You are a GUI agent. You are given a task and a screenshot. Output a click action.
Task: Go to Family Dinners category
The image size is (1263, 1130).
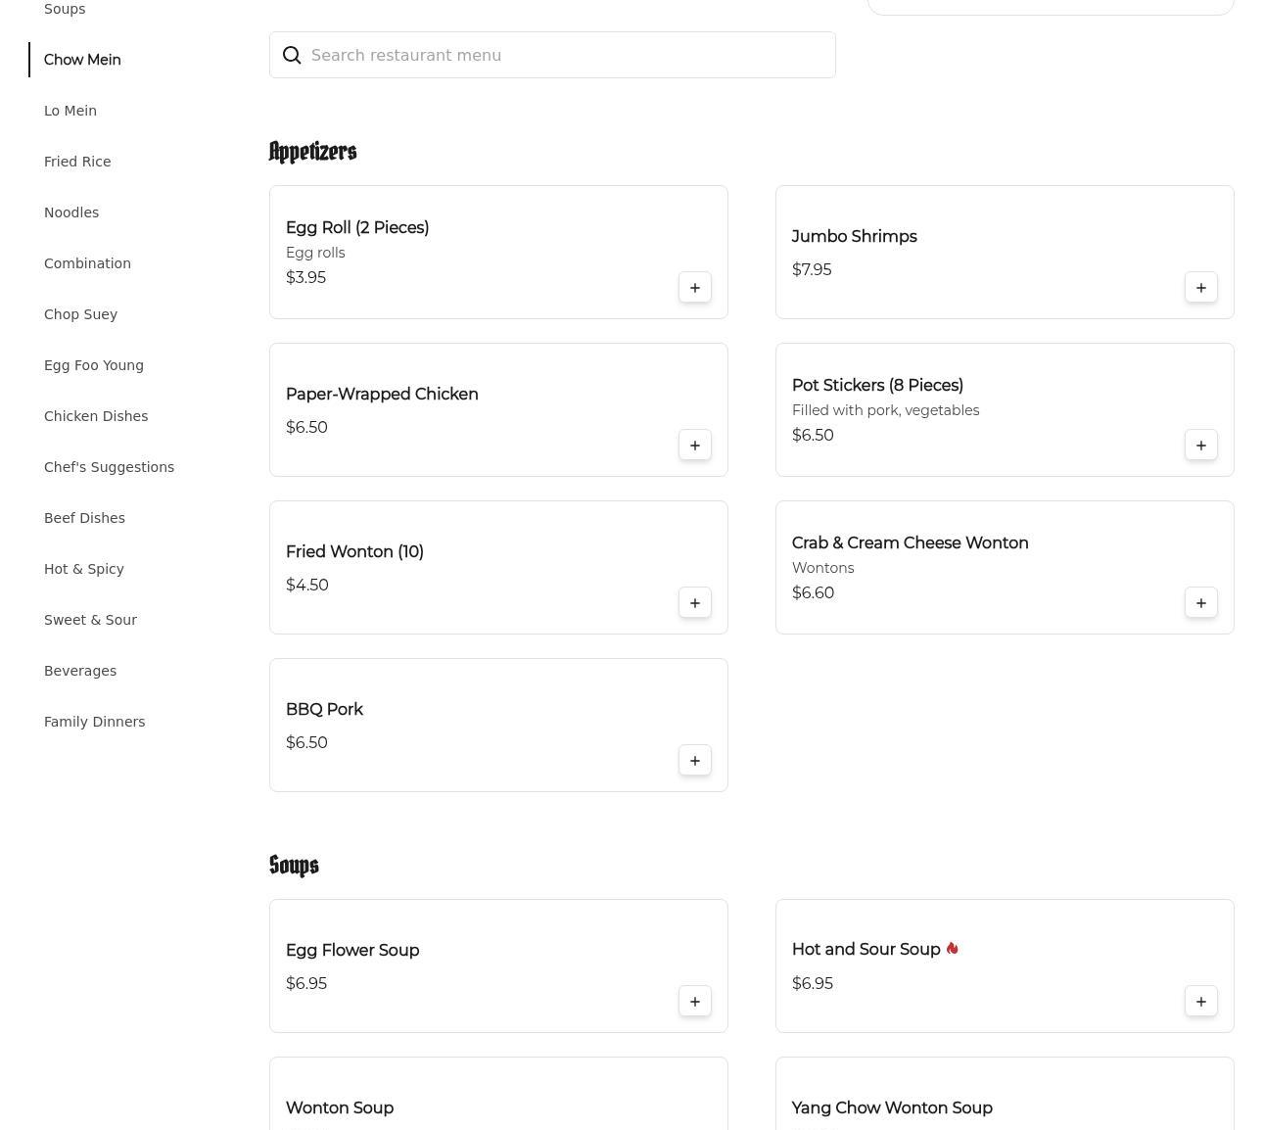(x=94, y=722)
